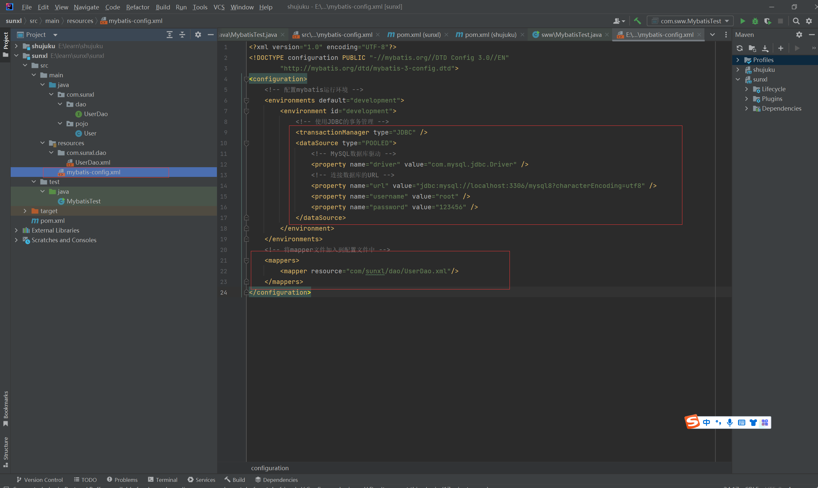Screen dimensions: 818x488
Task: Expand the Lifecycle node in Maven
Action: pyautogui.click(x=746, y=89)
